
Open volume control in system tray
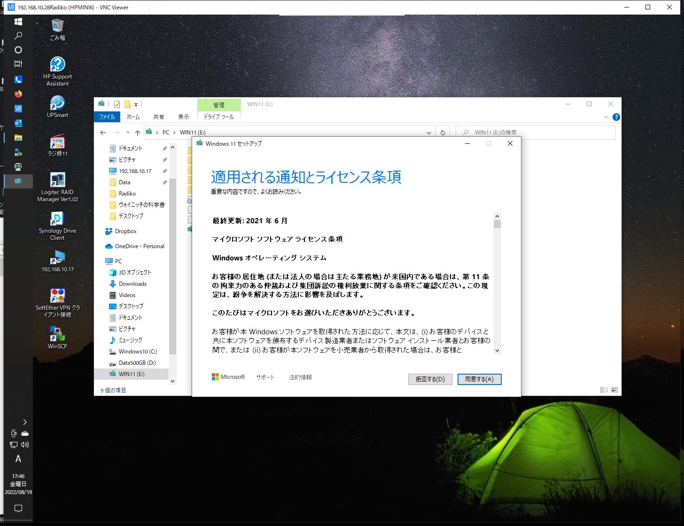[25, 445]
